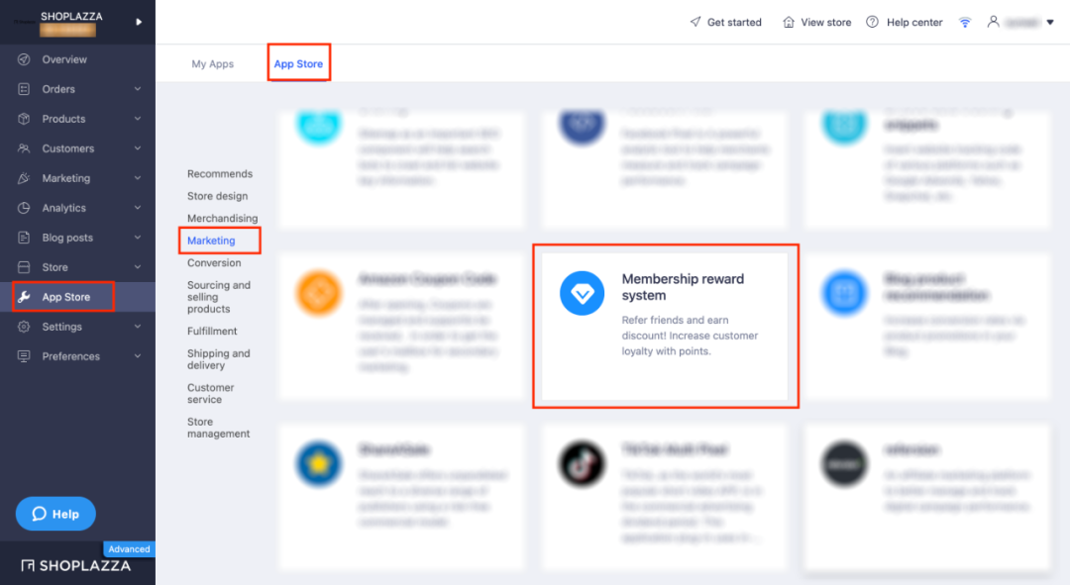Expand the Preferences menu chevron

tap(137, 356)
